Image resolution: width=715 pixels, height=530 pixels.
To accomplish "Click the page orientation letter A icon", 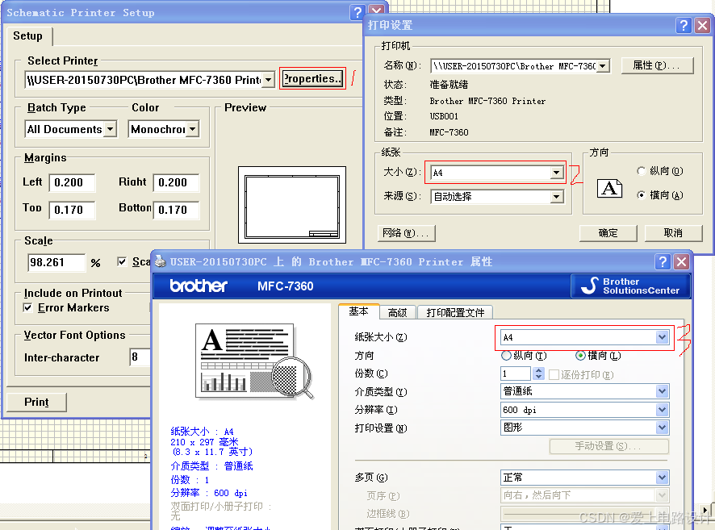I will tap(609, 188).
